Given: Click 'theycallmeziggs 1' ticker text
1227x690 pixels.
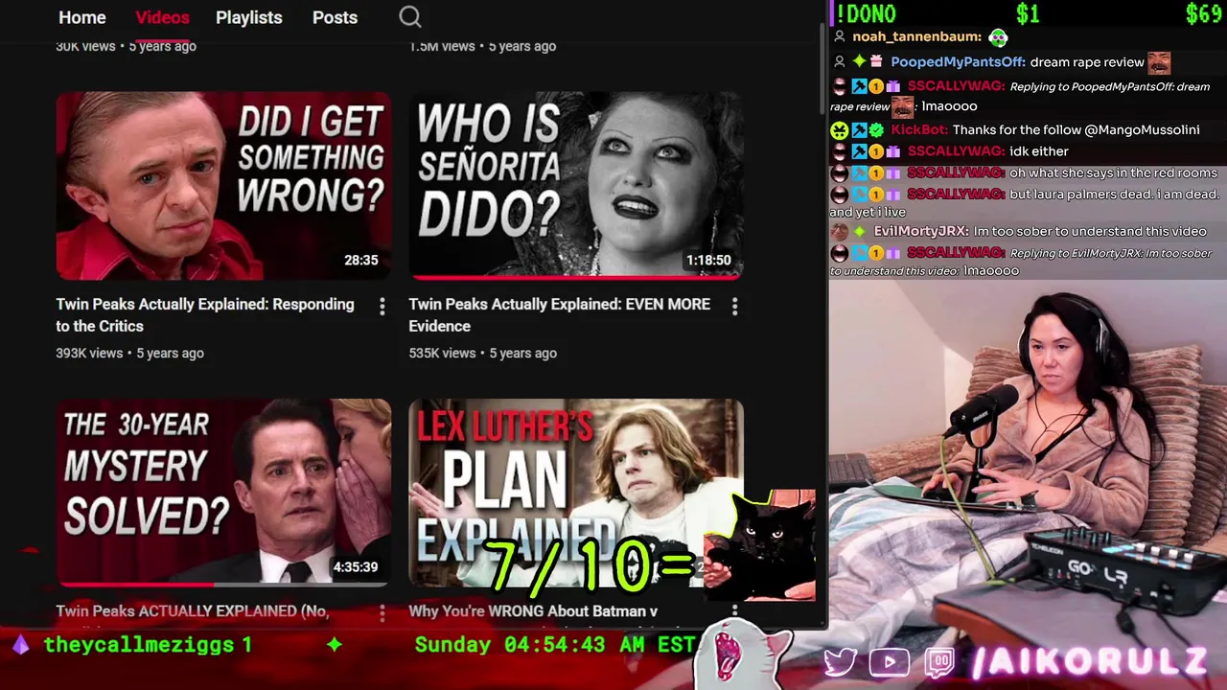Looking at the screenshot, I should (149, 645).
